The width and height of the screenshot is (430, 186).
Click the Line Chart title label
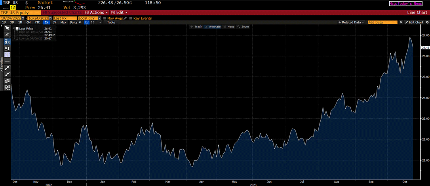tap(417, 13)
